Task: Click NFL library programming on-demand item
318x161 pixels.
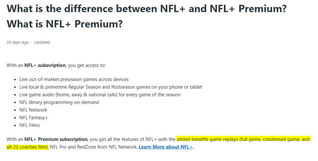Action: click(x=59, y=102)
